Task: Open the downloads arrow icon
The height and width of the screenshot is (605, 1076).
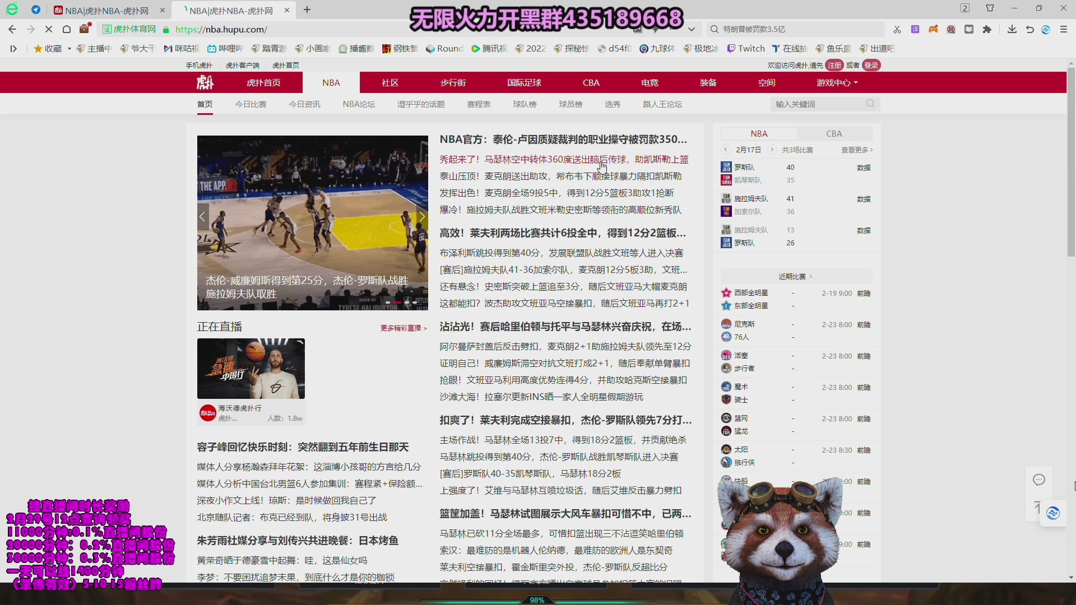Action: click(x=1012, y=29)
